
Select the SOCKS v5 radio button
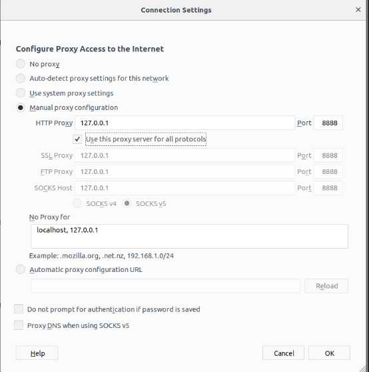pyautogui.click(x=127, y=203)
